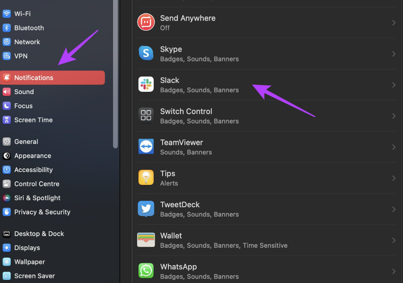The image size is (403, 283).
Task: Switch to Focus settings label
Action: point(23,106)
